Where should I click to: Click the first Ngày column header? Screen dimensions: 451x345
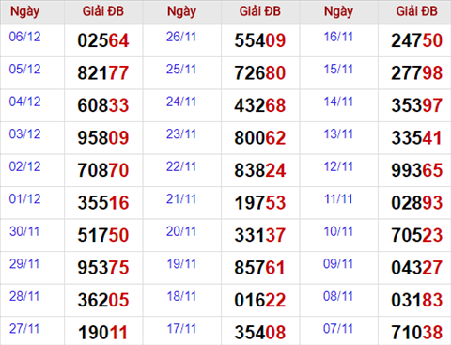coord(25,11)
